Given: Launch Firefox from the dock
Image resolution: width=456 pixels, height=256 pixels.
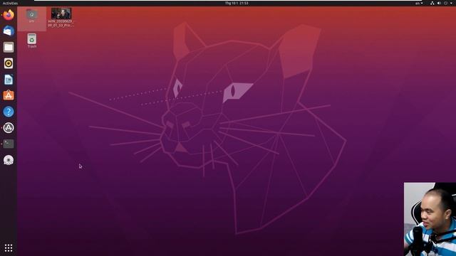Looking at the screenshot, I should (x=9, y=15).
